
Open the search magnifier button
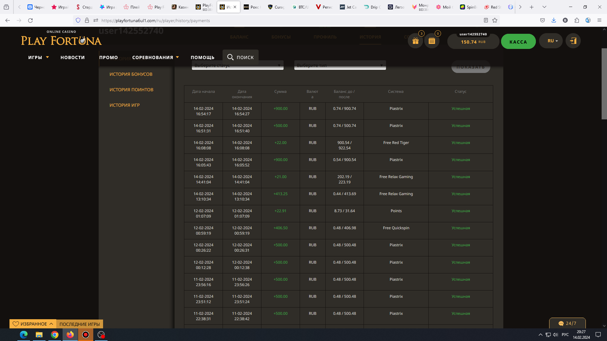tap(241, 57)
